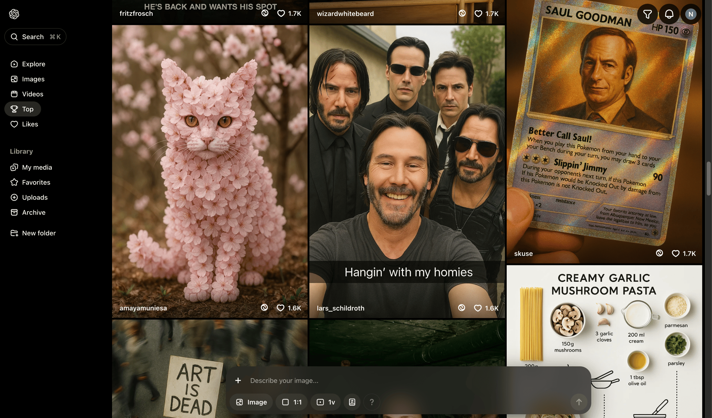Click the Uploads plus-circle icon

click(x=14, y=197)
